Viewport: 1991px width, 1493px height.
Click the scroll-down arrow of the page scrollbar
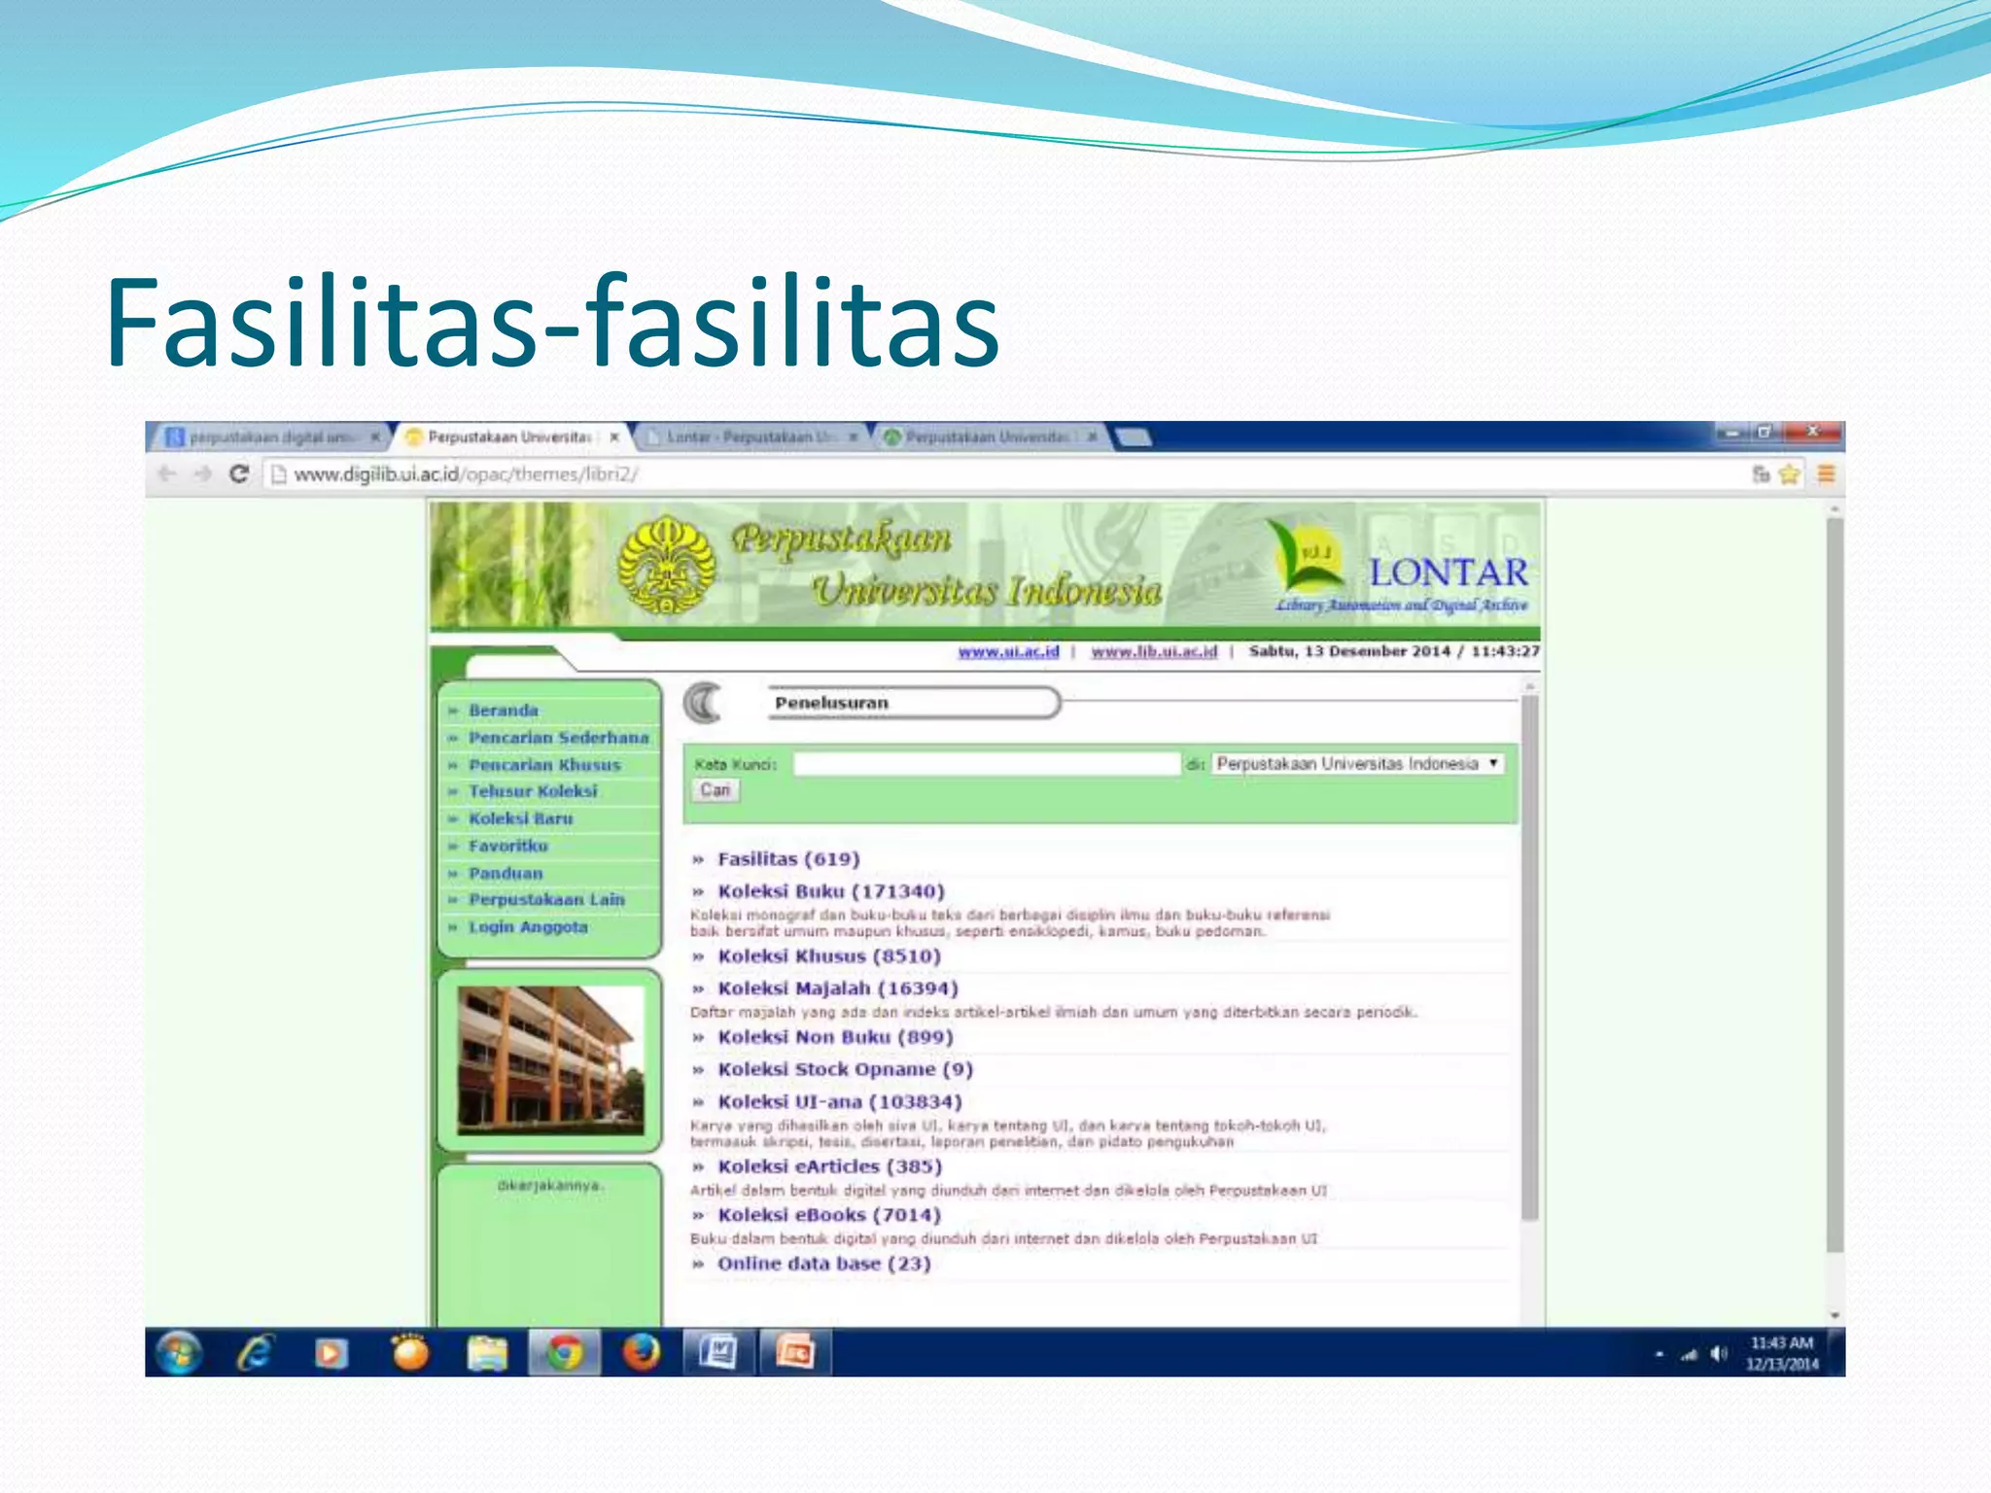pos(1834,1315)
